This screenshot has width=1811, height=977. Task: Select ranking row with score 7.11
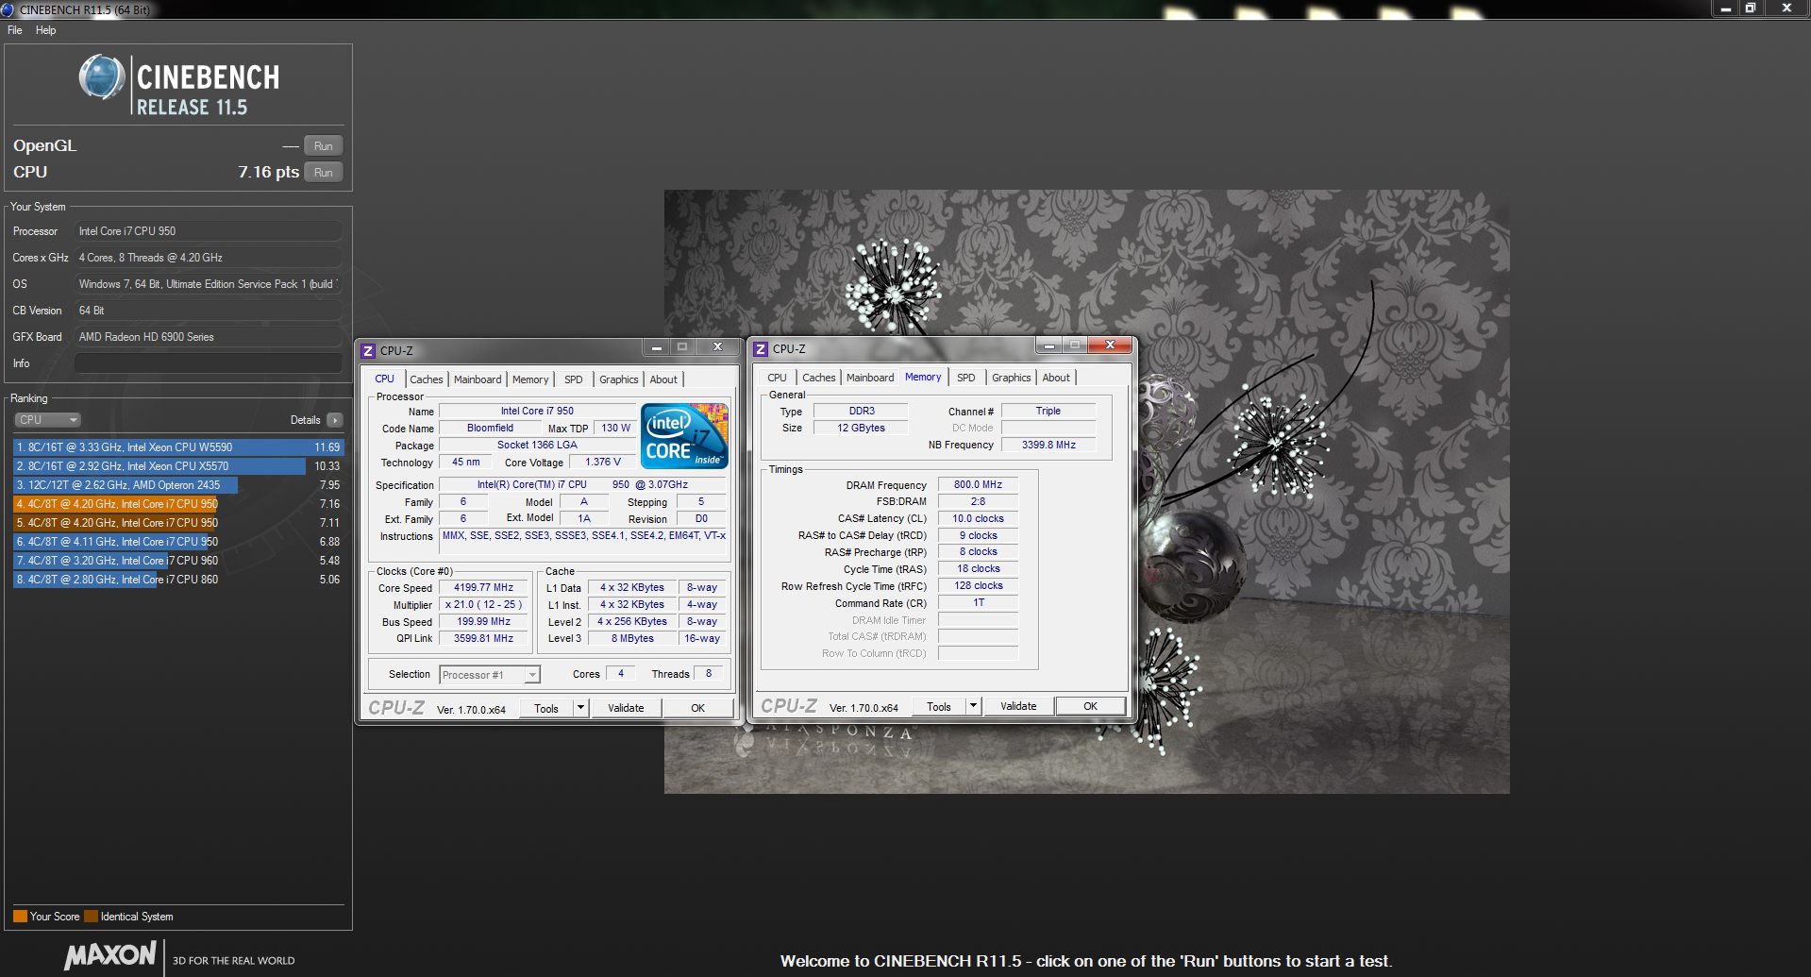[x=178, y=523]
